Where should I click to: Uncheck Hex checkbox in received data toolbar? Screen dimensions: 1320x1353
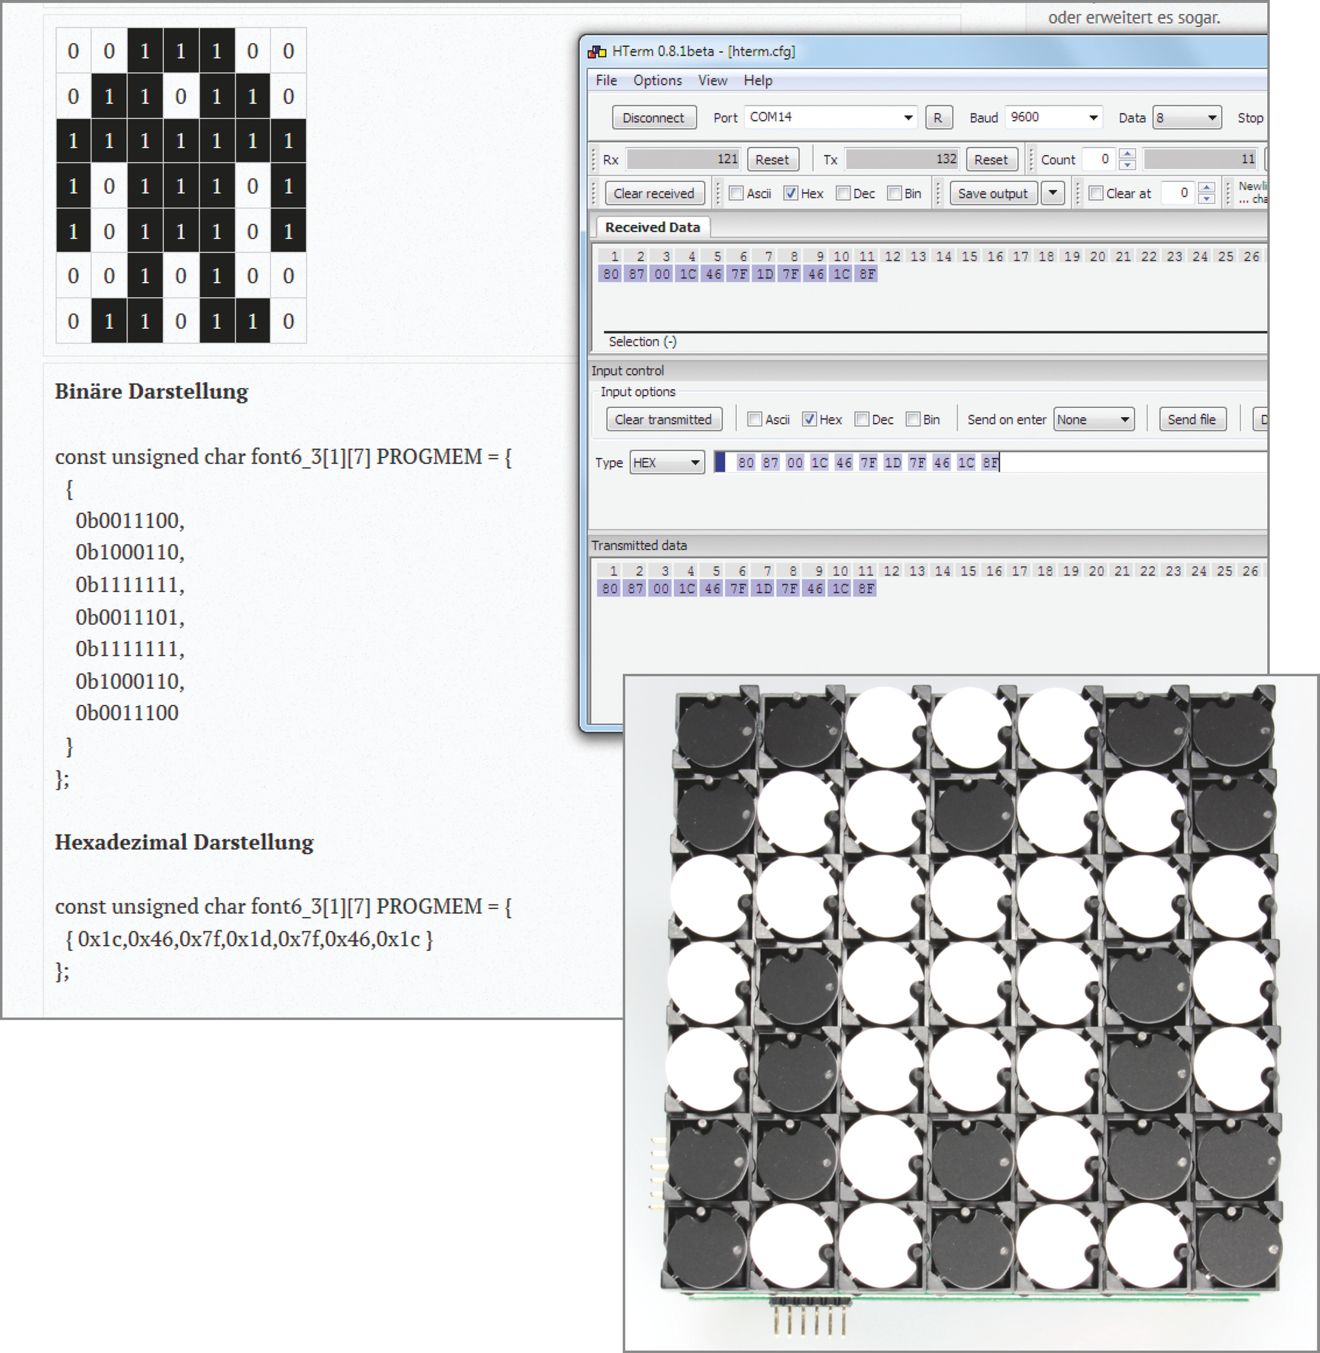[x=790, y=193]
